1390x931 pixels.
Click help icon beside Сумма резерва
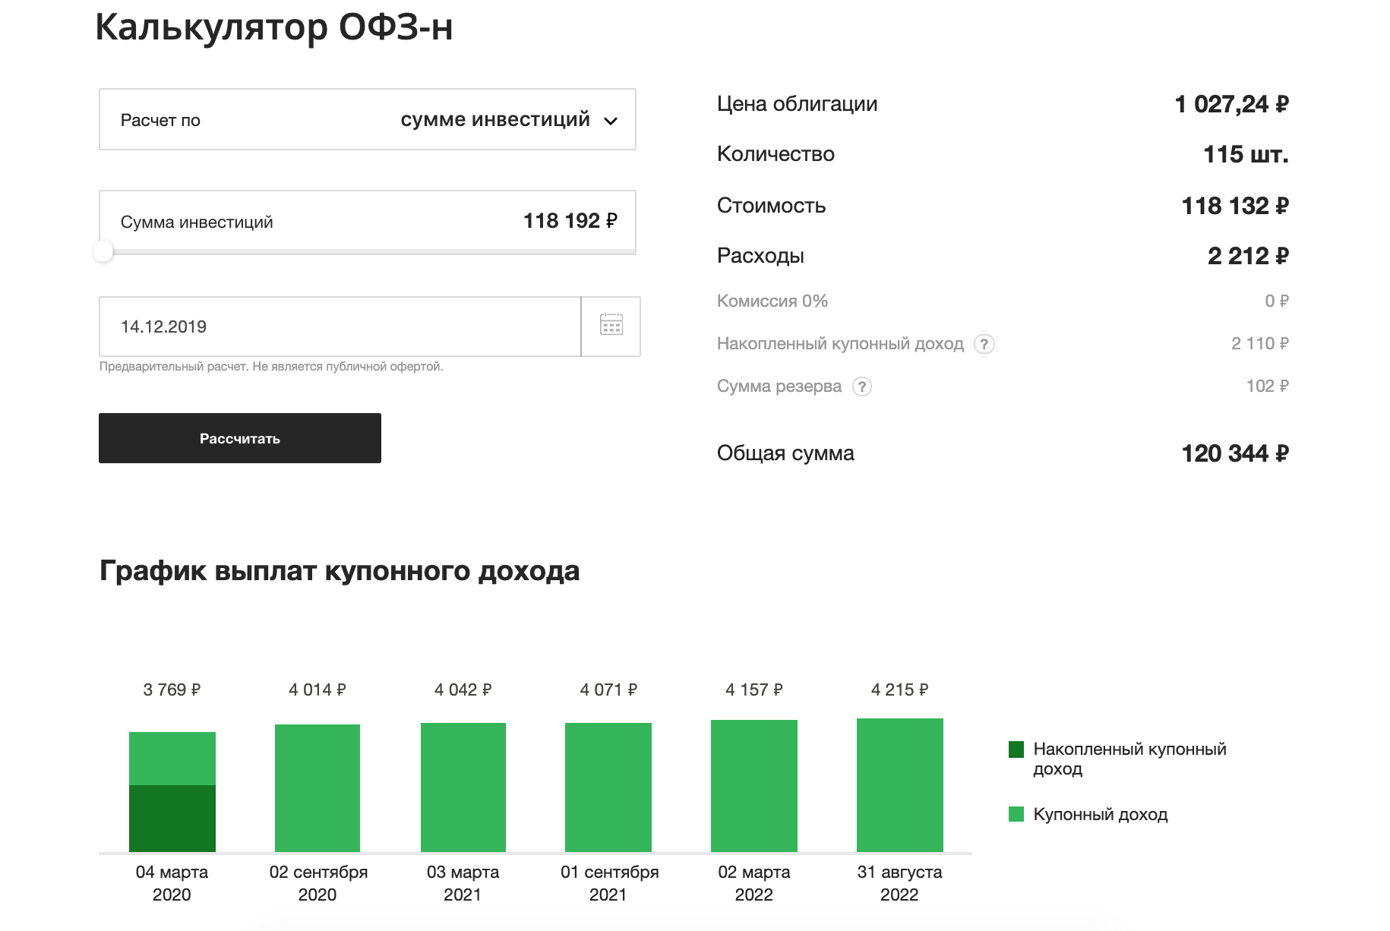pyautogui.click(x=861, y=387)
